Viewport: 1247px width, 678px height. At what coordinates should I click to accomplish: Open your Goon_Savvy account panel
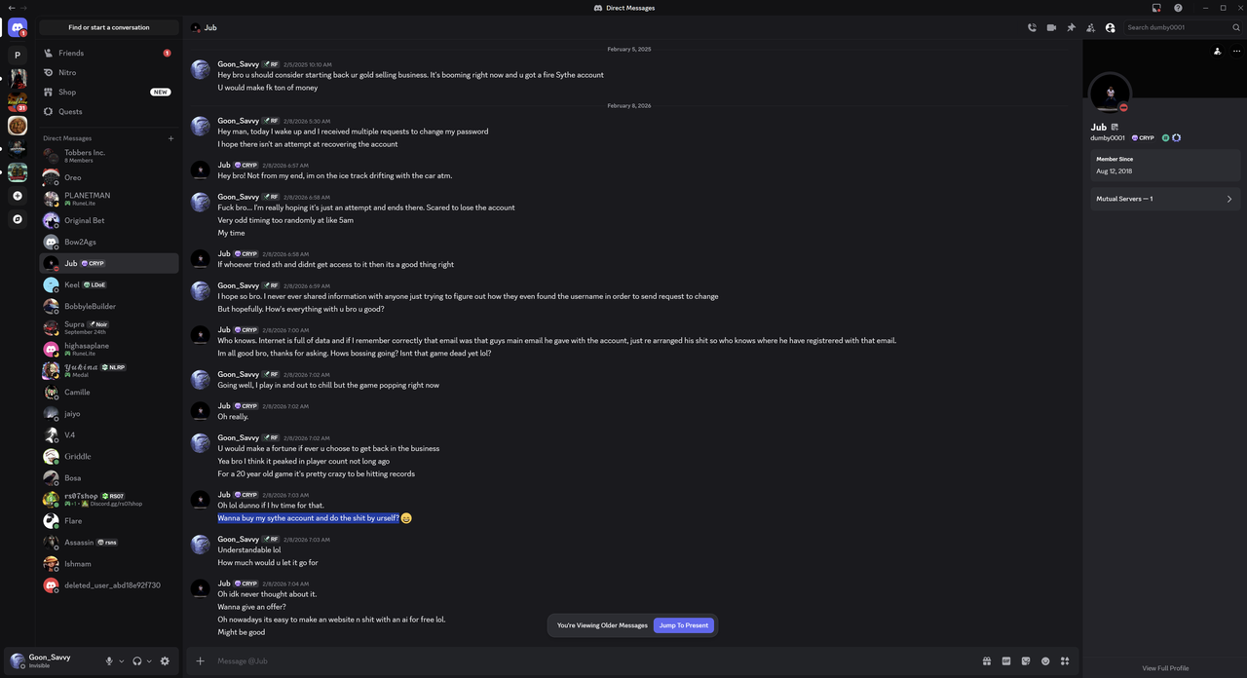pos(53,660)
